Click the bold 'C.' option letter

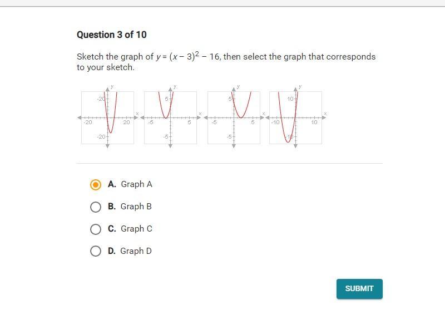coord(112,229)
